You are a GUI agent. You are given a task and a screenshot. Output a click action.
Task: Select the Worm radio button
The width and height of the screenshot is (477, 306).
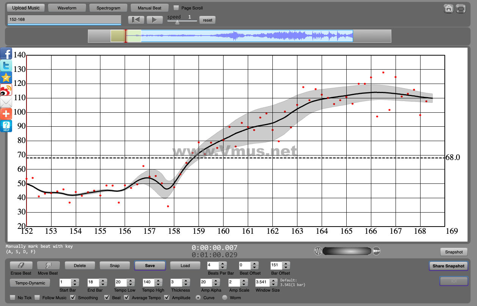coord(225,298)
